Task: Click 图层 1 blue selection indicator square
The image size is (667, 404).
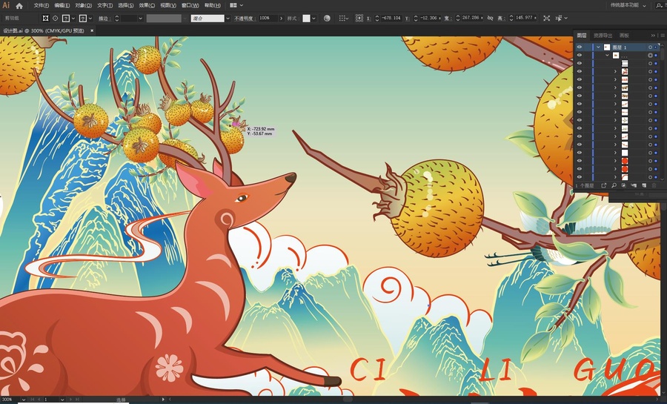Action: [x=656, y=47]
